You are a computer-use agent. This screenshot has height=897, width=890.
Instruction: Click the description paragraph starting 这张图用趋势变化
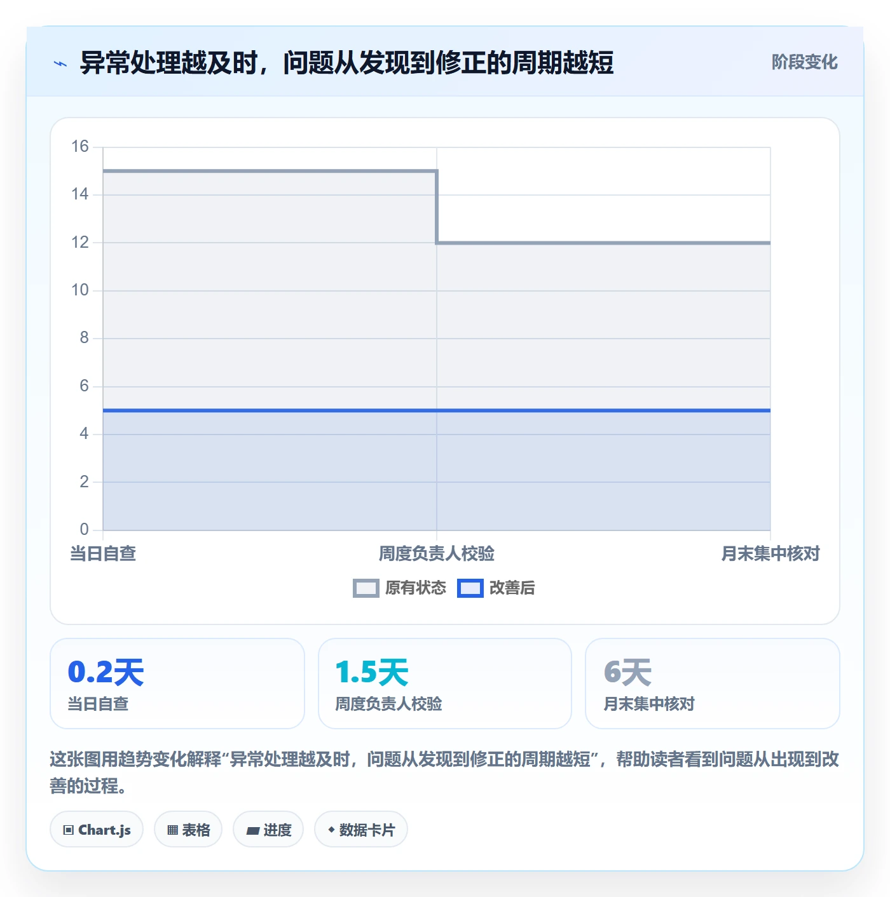[444, 772]
